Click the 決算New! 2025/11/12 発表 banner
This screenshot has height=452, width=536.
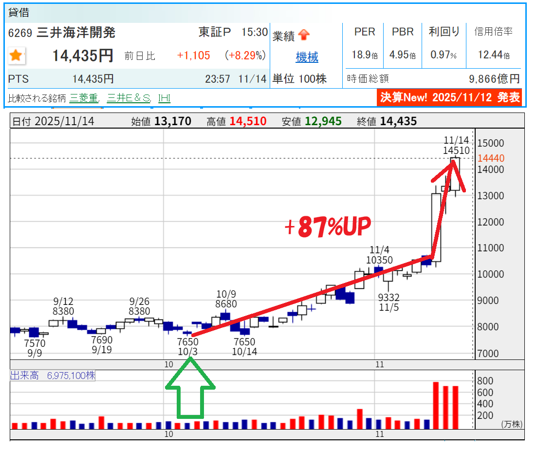[x=450, y=97]
